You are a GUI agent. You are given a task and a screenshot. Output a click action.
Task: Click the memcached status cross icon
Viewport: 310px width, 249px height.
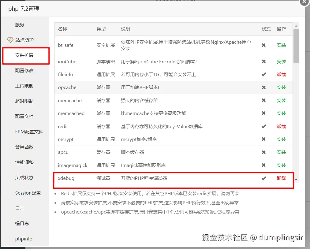(263, 113)
